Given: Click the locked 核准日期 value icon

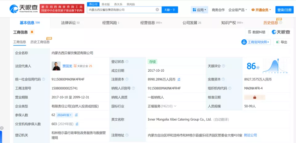Looking at the screenshot, I should point(255,97).
